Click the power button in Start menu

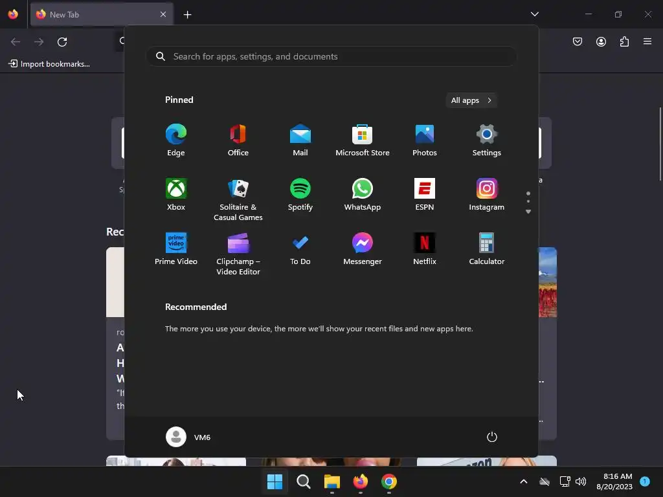(x=492, y=437)
